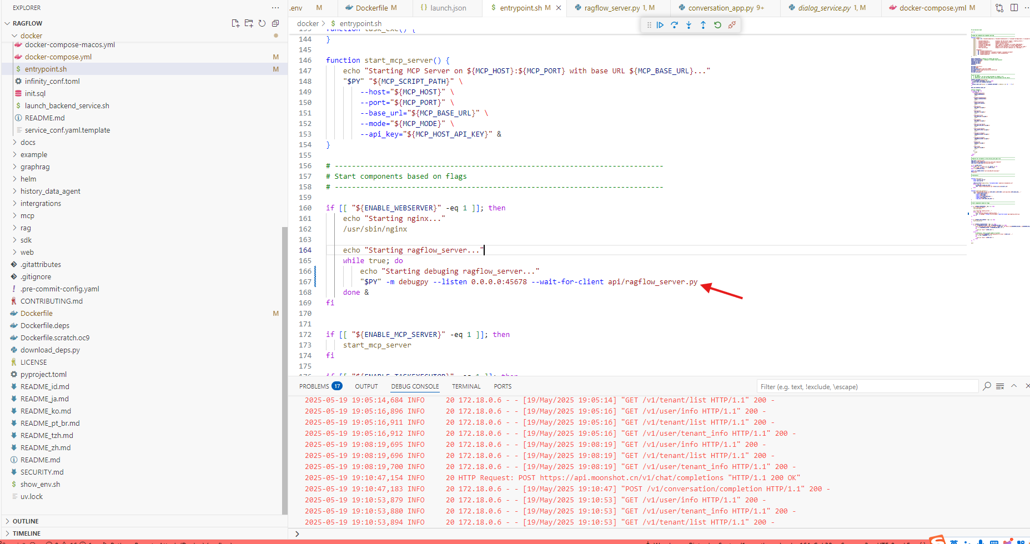Create a new folder in the explorer
This screenshot has width=1030, height=544.
pos(249,23)
